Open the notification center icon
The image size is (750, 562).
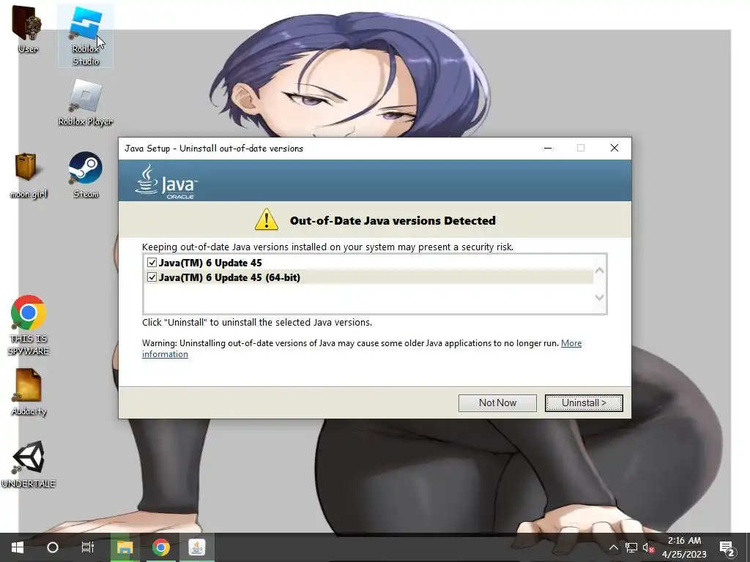click(x=727, y=547)
